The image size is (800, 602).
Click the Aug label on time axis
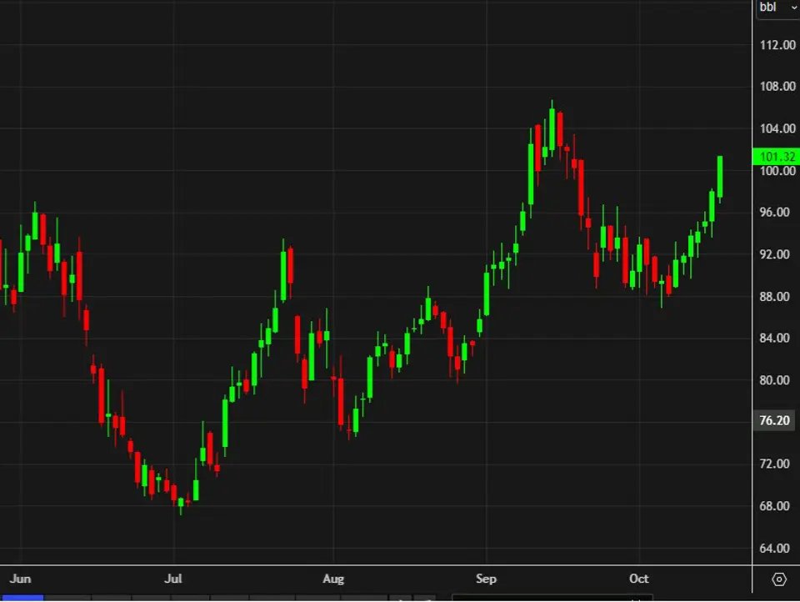point(333,579)
